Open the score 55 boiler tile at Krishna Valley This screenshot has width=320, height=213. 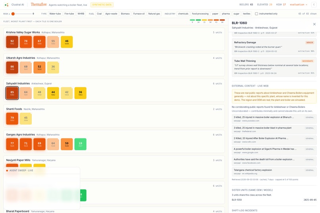[x=53, y=42]
